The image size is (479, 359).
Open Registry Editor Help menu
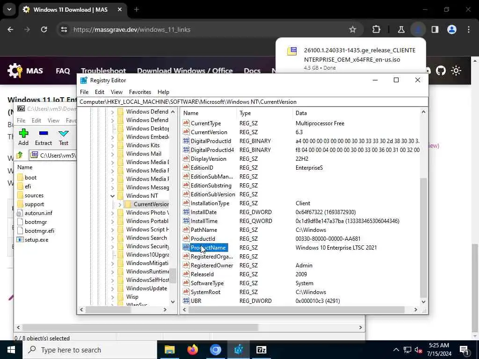click(x=163, y=92)
